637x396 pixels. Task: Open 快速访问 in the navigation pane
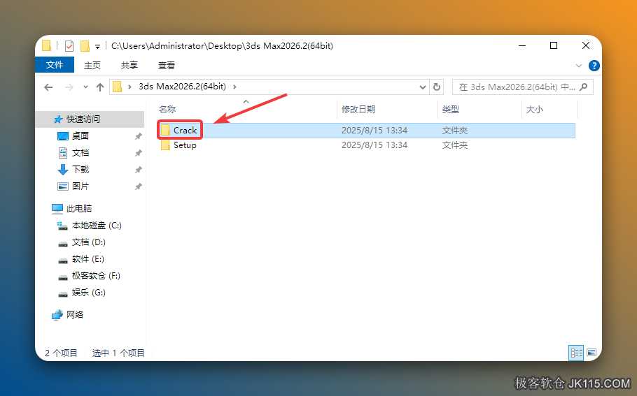83,119
